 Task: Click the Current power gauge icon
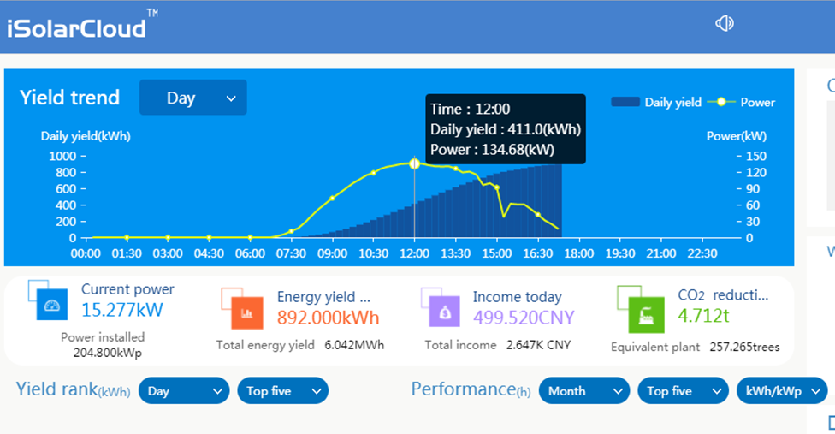coord(48,300)
